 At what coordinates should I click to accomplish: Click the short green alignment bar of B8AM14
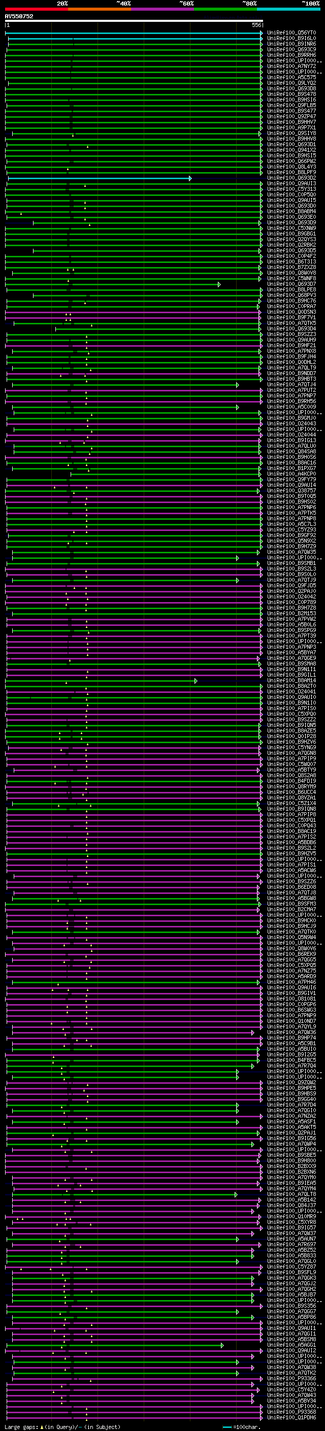[101, 681]
